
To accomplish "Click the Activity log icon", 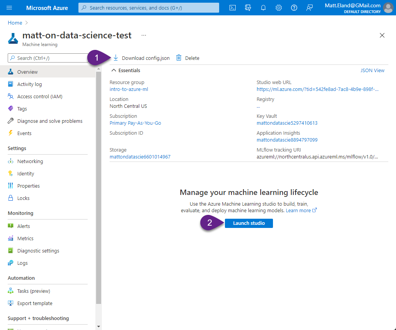I will point(11,84).
